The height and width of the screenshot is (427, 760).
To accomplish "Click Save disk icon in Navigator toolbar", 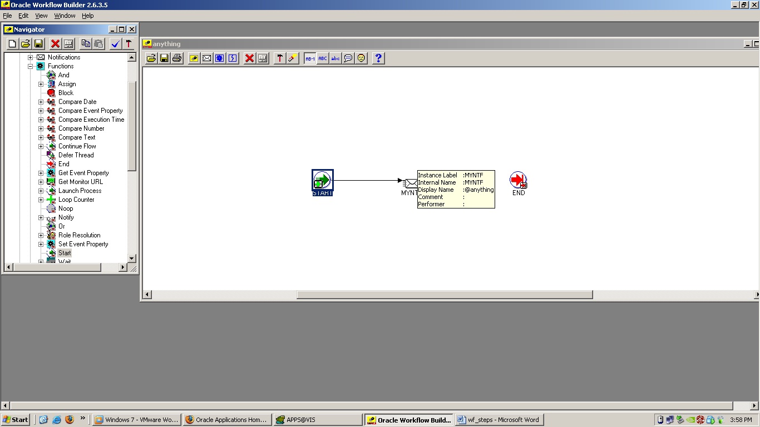I will pyautogui.click(x=39, y=44).
